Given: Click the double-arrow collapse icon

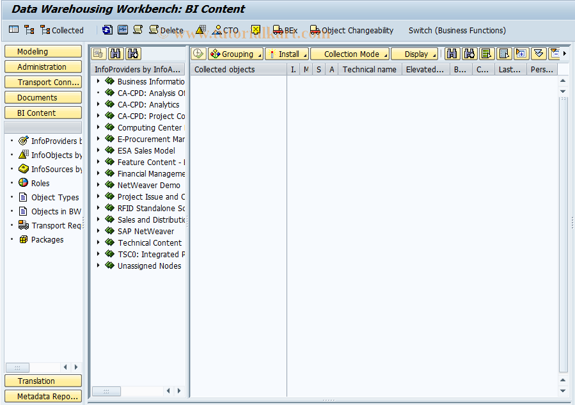Looking at the screenshot, I should click(x=539, y=54).
